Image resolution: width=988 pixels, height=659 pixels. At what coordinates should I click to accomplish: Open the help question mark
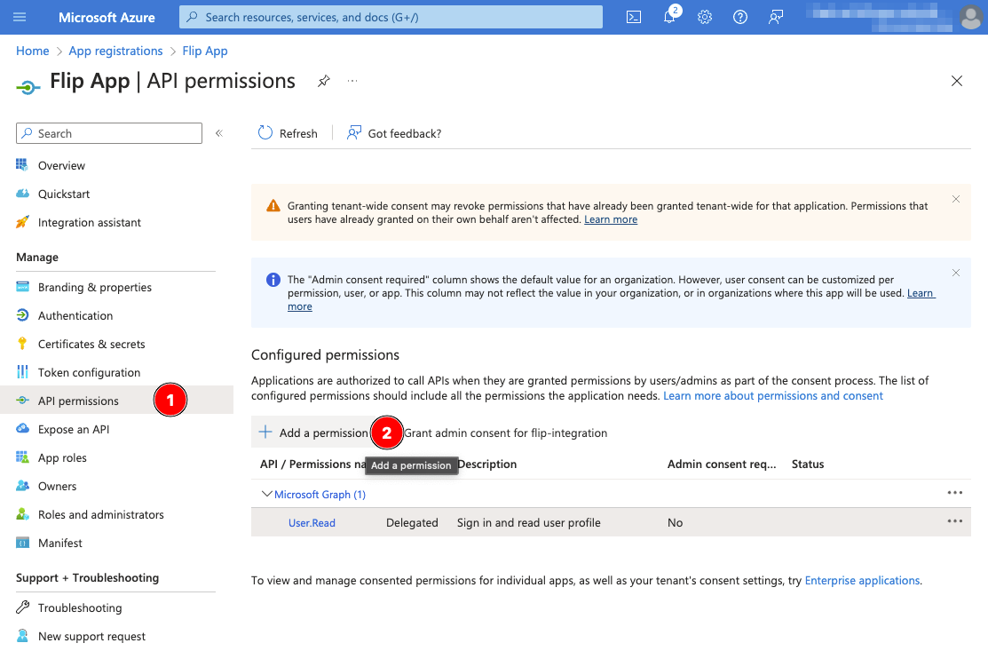tap(740, 17)
